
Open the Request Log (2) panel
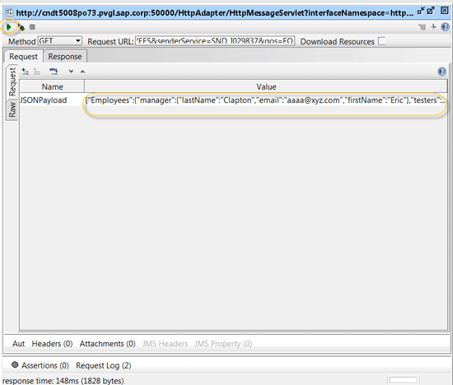click(x=104, y=365)
